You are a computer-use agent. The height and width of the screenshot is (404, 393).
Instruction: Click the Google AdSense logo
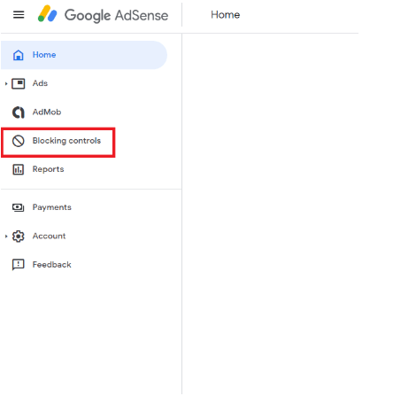point(47,14)
